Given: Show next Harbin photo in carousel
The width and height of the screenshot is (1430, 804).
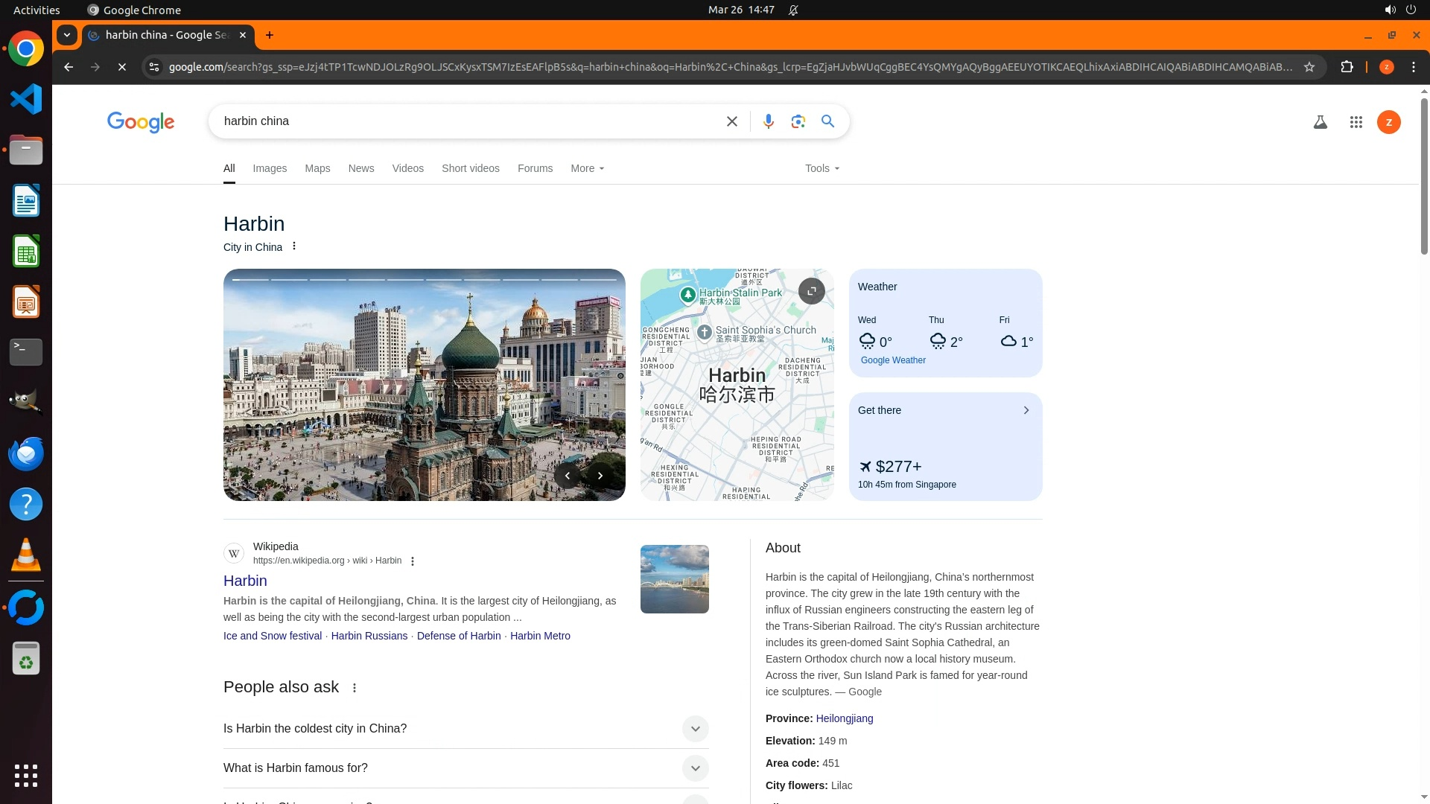Looking at the screenshot, I should point(600,476).
